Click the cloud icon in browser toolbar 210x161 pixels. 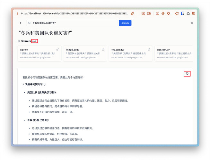188,14
